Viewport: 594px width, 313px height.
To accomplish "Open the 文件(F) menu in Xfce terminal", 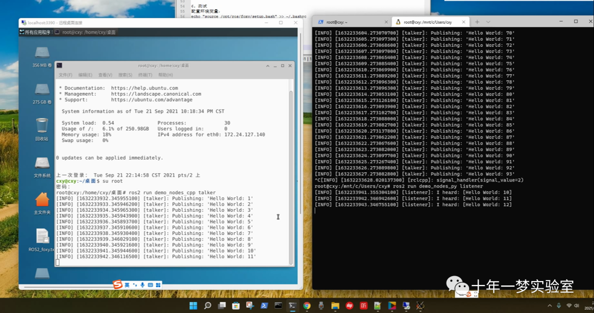I will pos(65,75).
